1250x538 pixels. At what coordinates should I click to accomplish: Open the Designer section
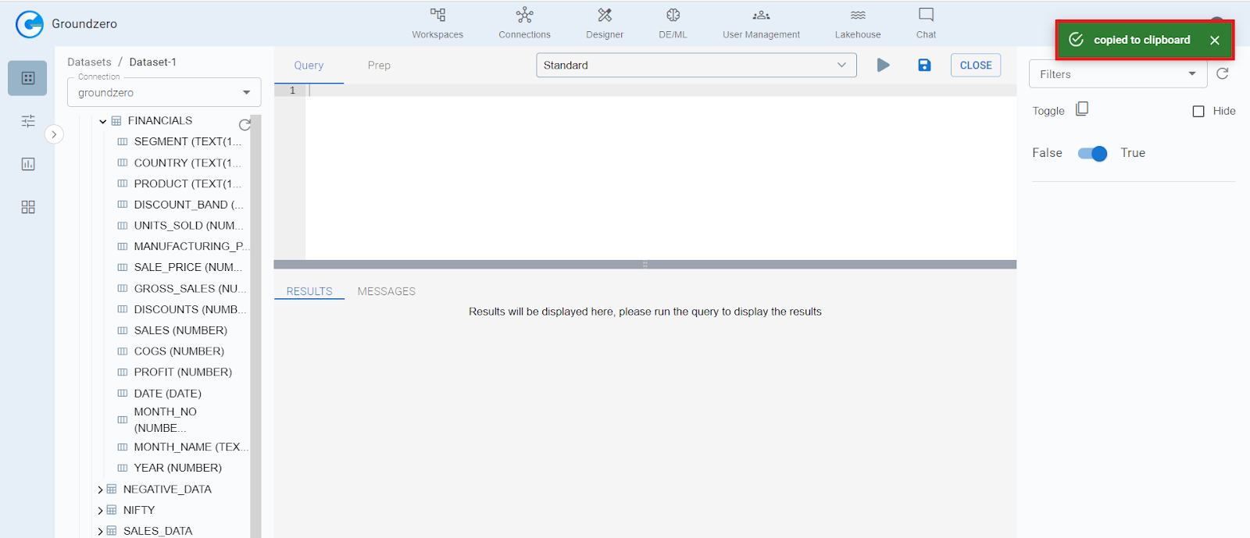[x=605, y=23]
